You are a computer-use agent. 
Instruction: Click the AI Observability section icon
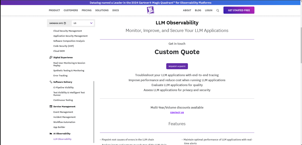51,133
